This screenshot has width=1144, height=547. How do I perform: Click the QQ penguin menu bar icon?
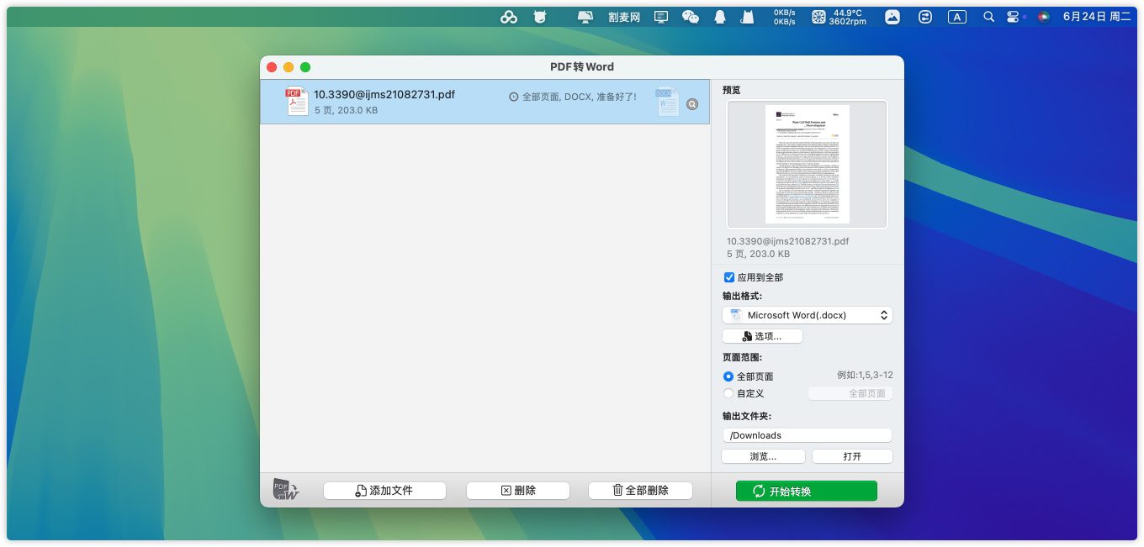[720, 17]
